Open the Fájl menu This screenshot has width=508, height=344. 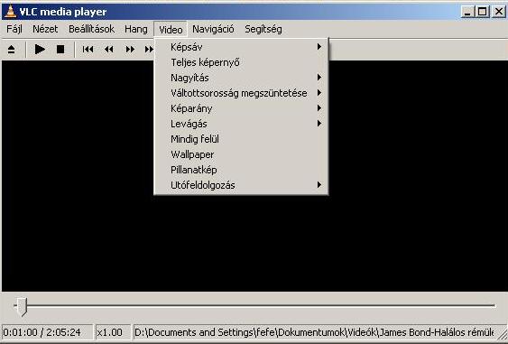tap(14, 29)
